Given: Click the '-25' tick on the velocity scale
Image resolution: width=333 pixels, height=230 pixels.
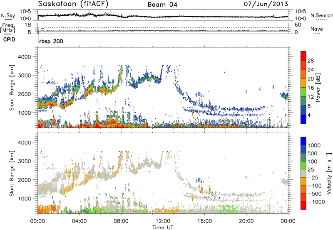Looking at the screenshot, I should [313, 178].
